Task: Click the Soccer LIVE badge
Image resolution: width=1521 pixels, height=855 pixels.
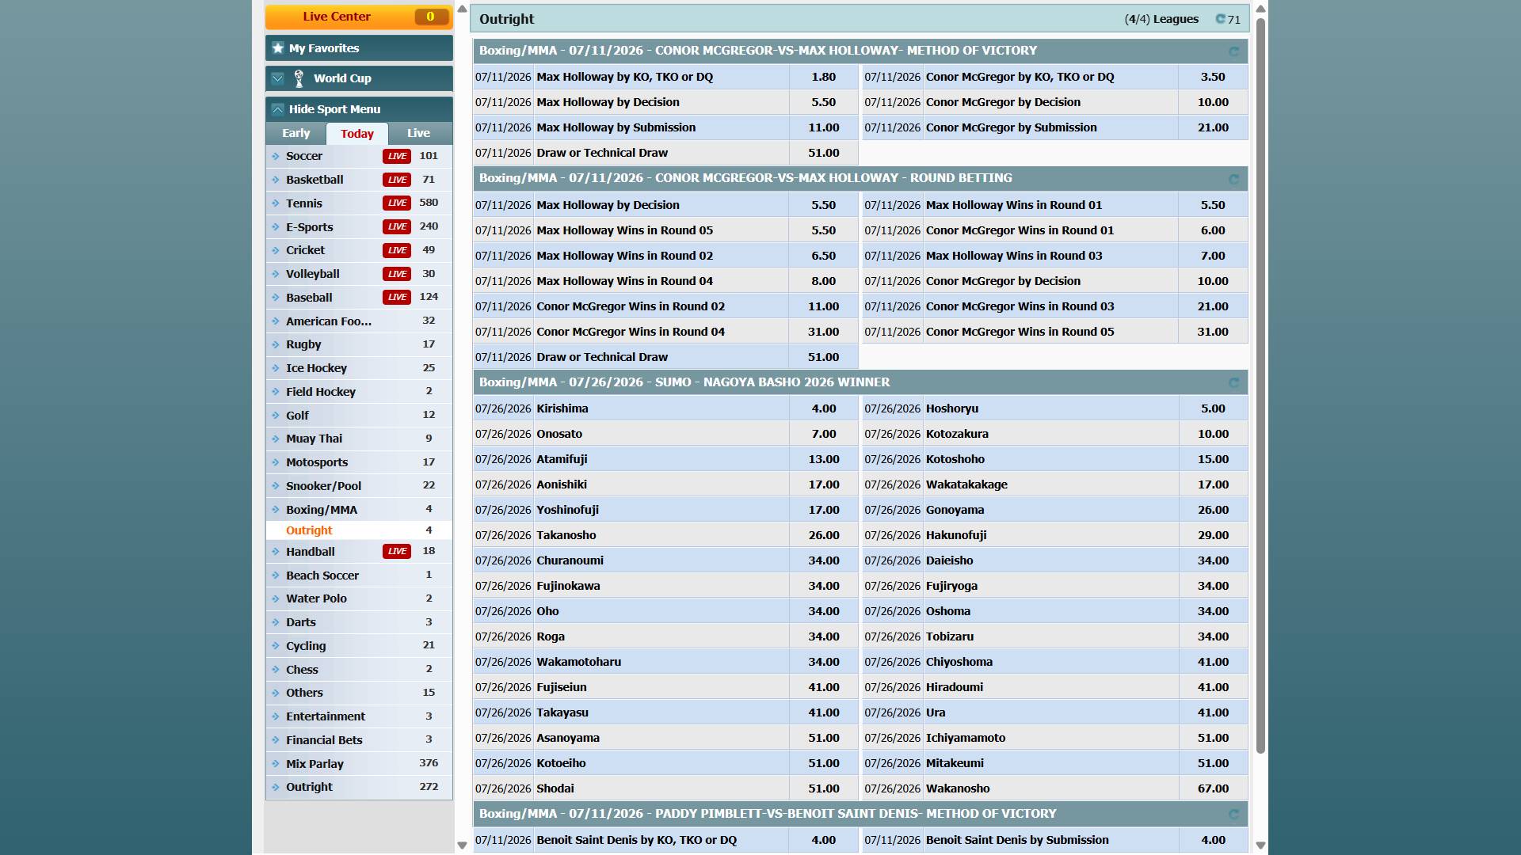Action: (397, 156)
